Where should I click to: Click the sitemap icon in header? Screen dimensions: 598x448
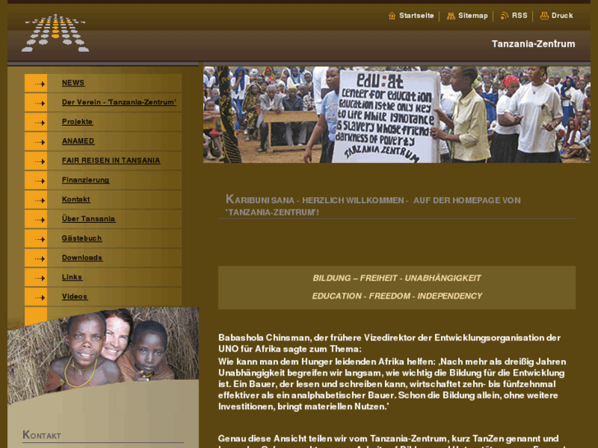(451, 16)
